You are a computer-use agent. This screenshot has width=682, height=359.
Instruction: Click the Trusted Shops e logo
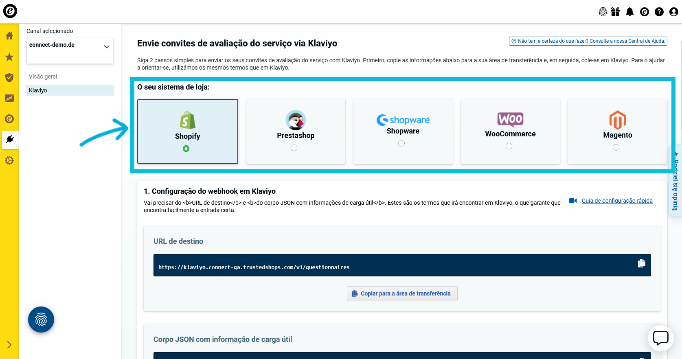click(x=10, y=11)
